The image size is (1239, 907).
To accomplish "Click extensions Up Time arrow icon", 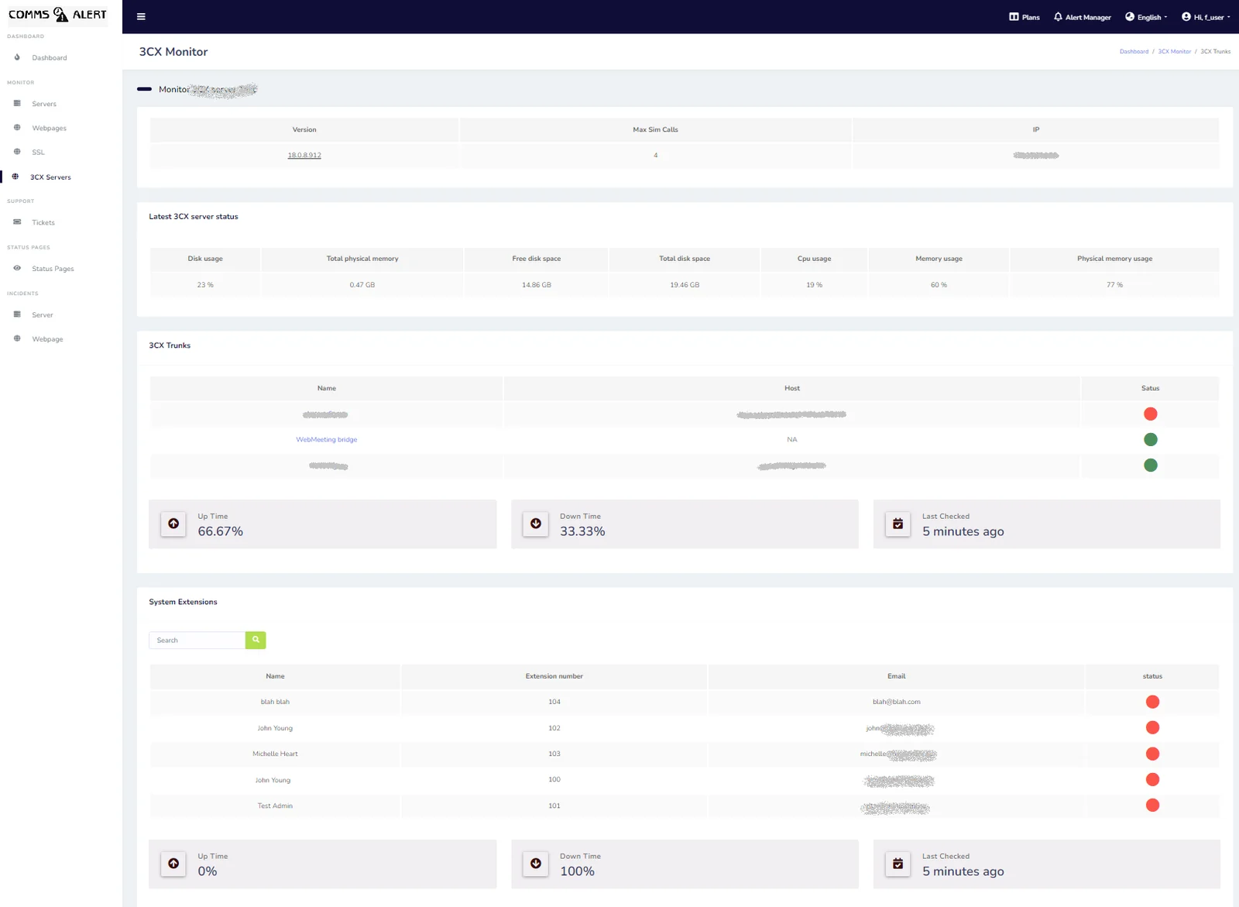I will coord(173,864).
